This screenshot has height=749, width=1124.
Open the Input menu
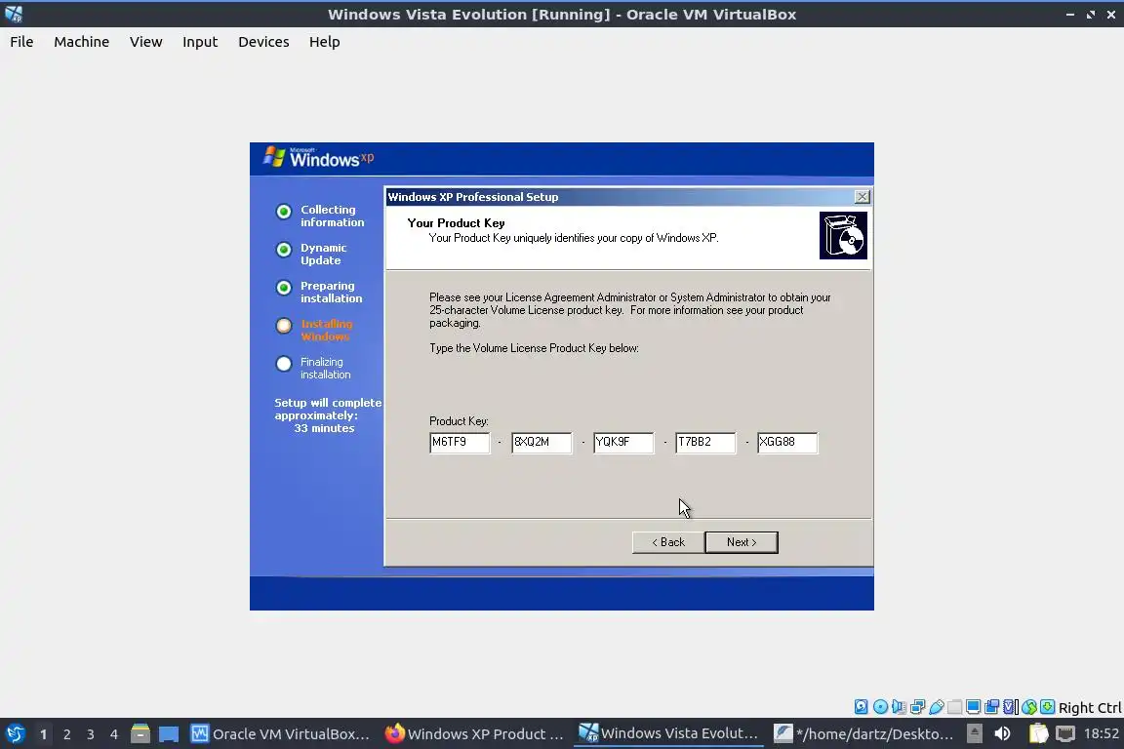(200, 42)
